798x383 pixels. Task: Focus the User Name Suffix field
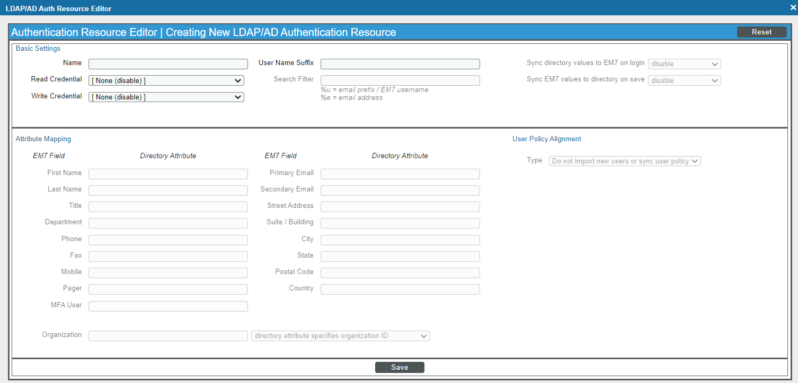(400, 64)
